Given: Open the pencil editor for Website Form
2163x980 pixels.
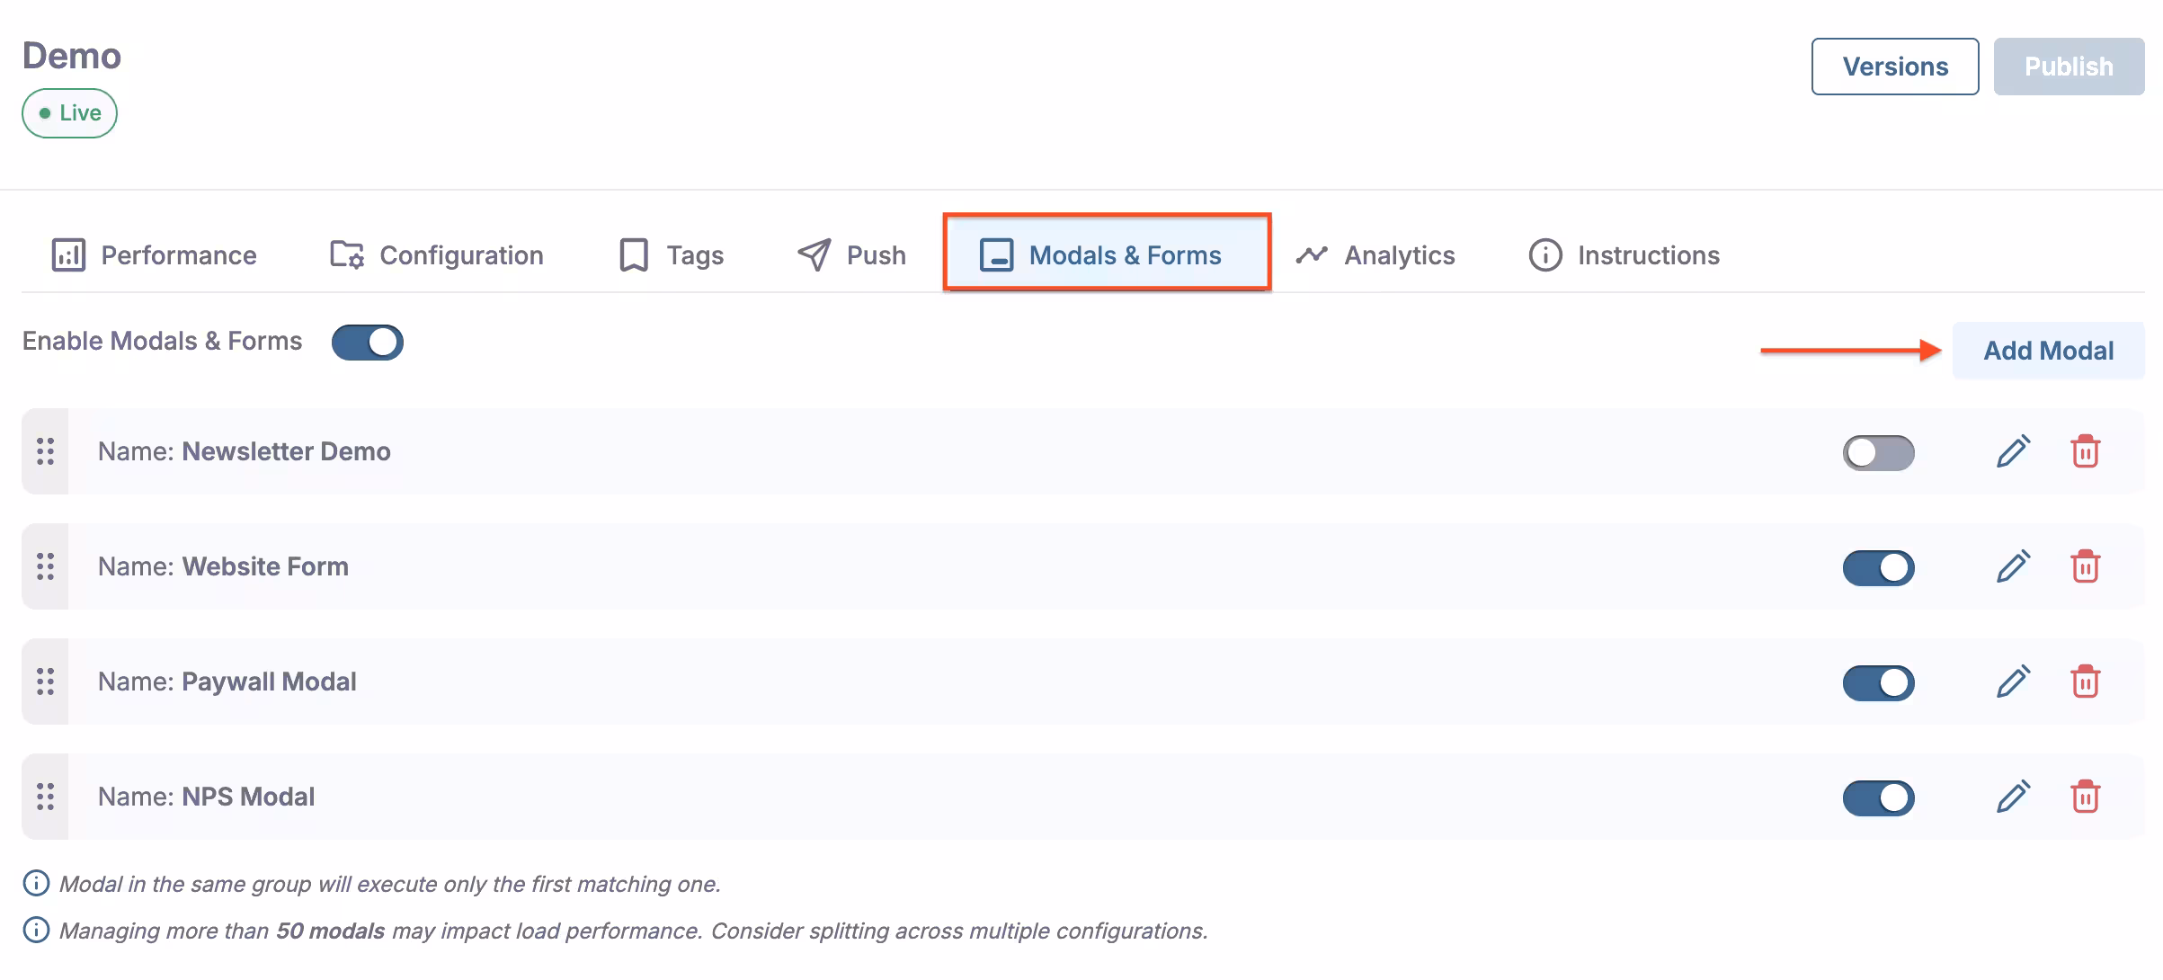Looking at the screenshot, I should point(2014,566).
